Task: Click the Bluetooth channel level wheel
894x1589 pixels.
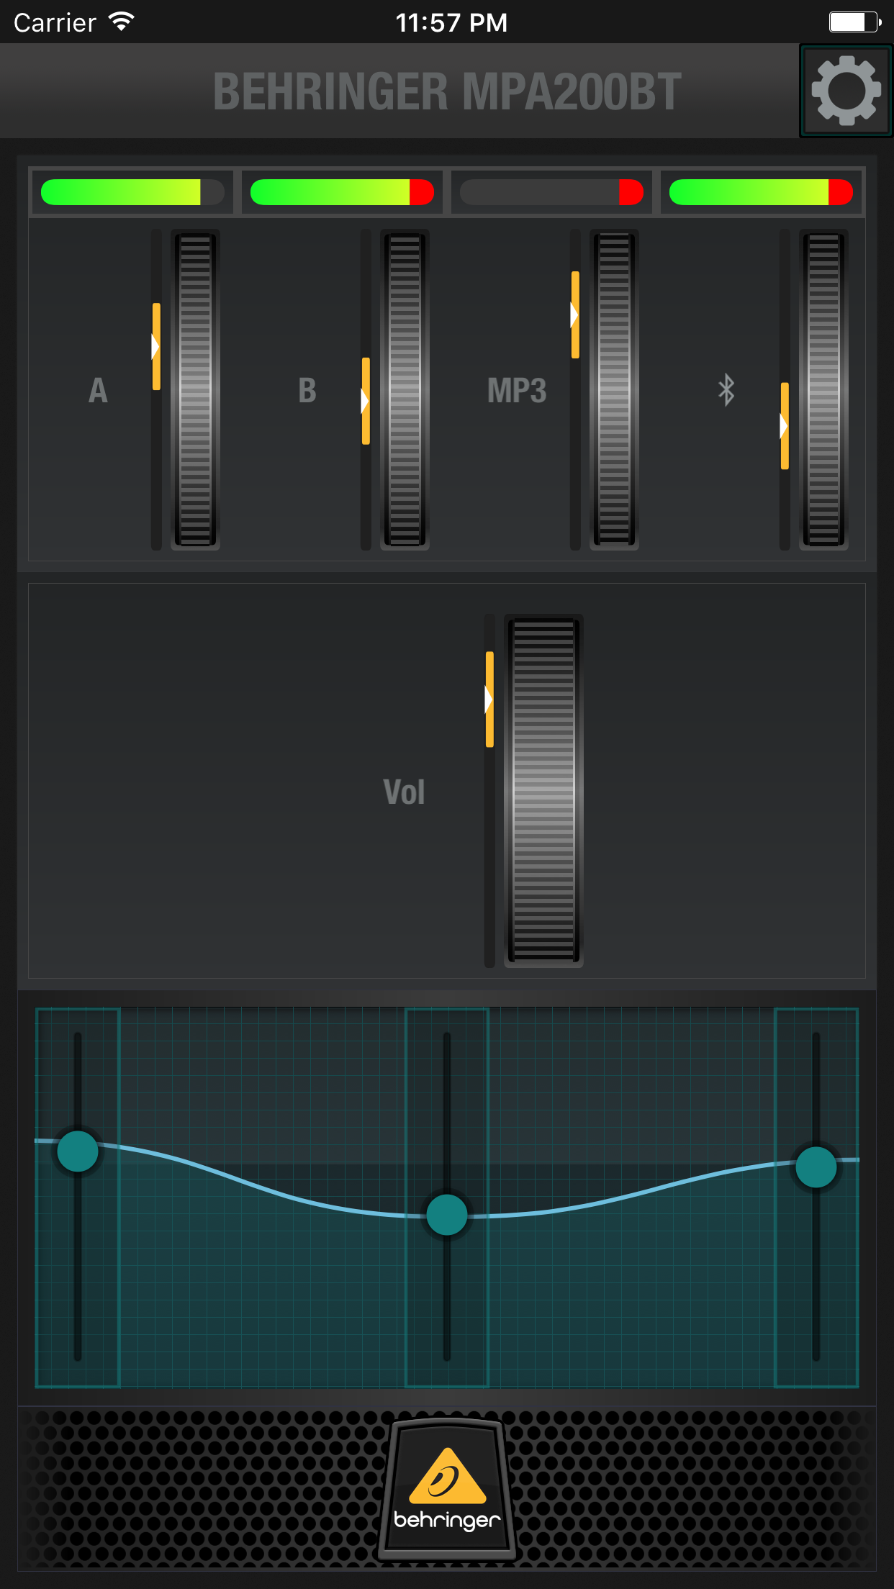Action: 823,390
